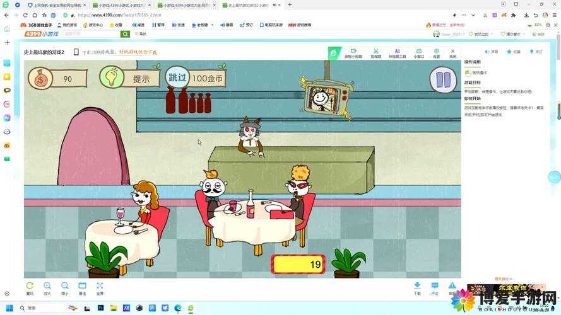Click the zoom-out magnifier below the game

click(x=65, y=288)
